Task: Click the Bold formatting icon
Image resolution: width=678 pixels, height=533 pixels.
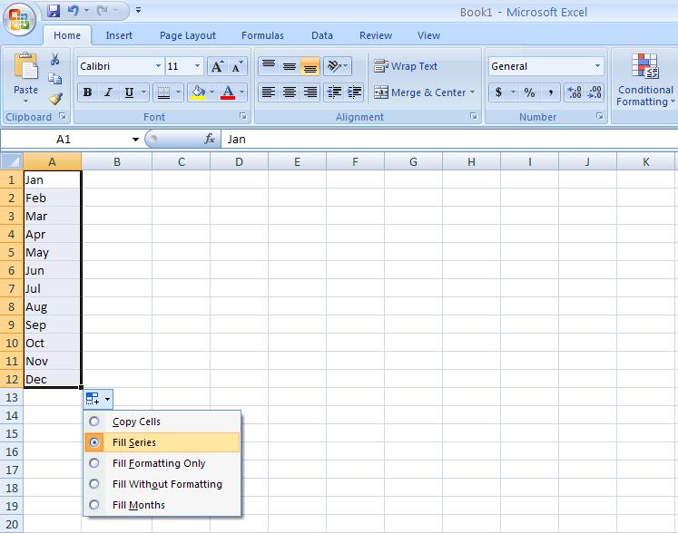Action: (88, 92)
